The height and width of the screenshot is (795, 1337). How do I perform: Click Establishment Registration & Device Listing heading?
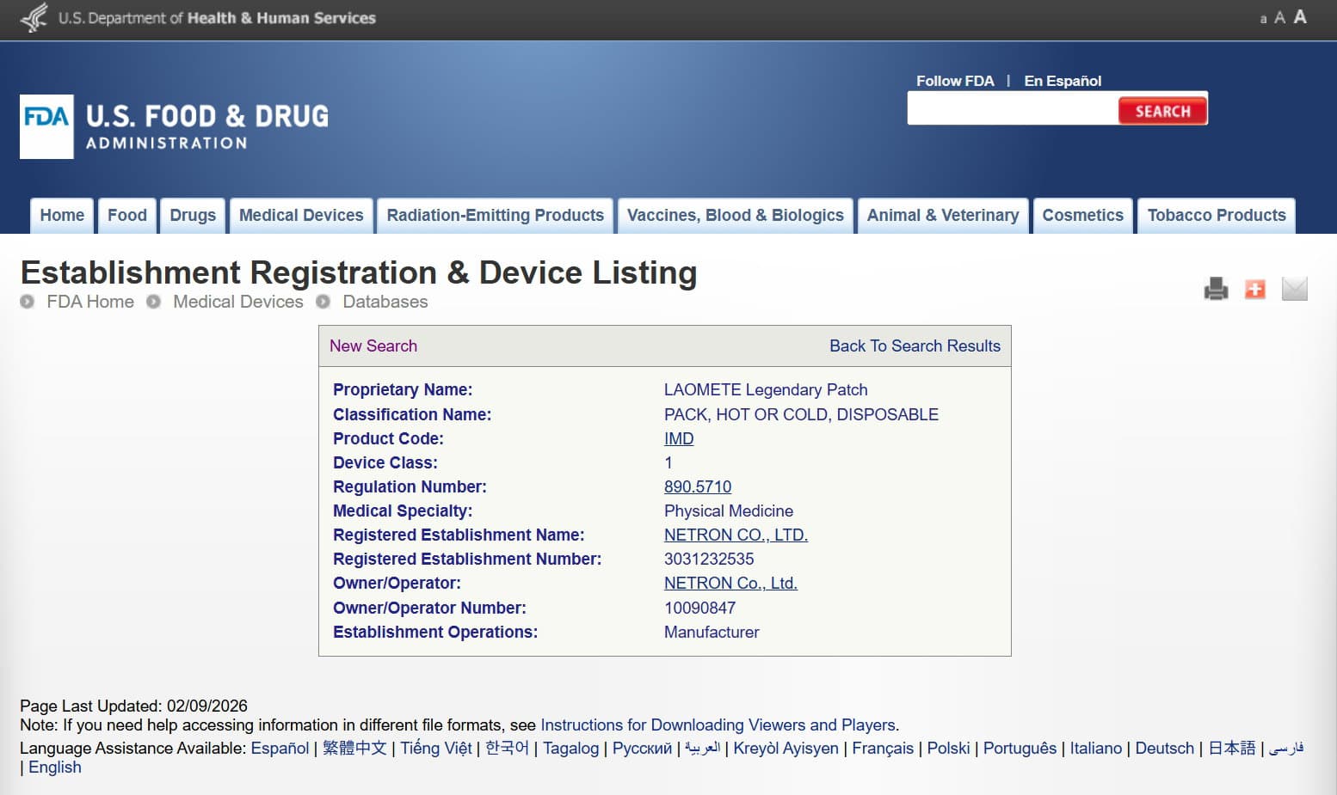pos(359,272)
